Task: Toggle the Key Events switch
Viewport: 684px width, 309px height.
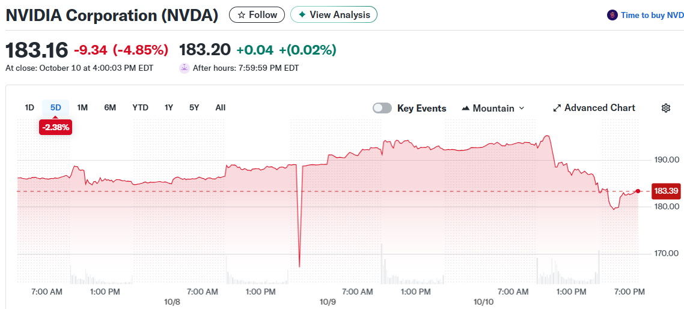Action: point(382,108)
